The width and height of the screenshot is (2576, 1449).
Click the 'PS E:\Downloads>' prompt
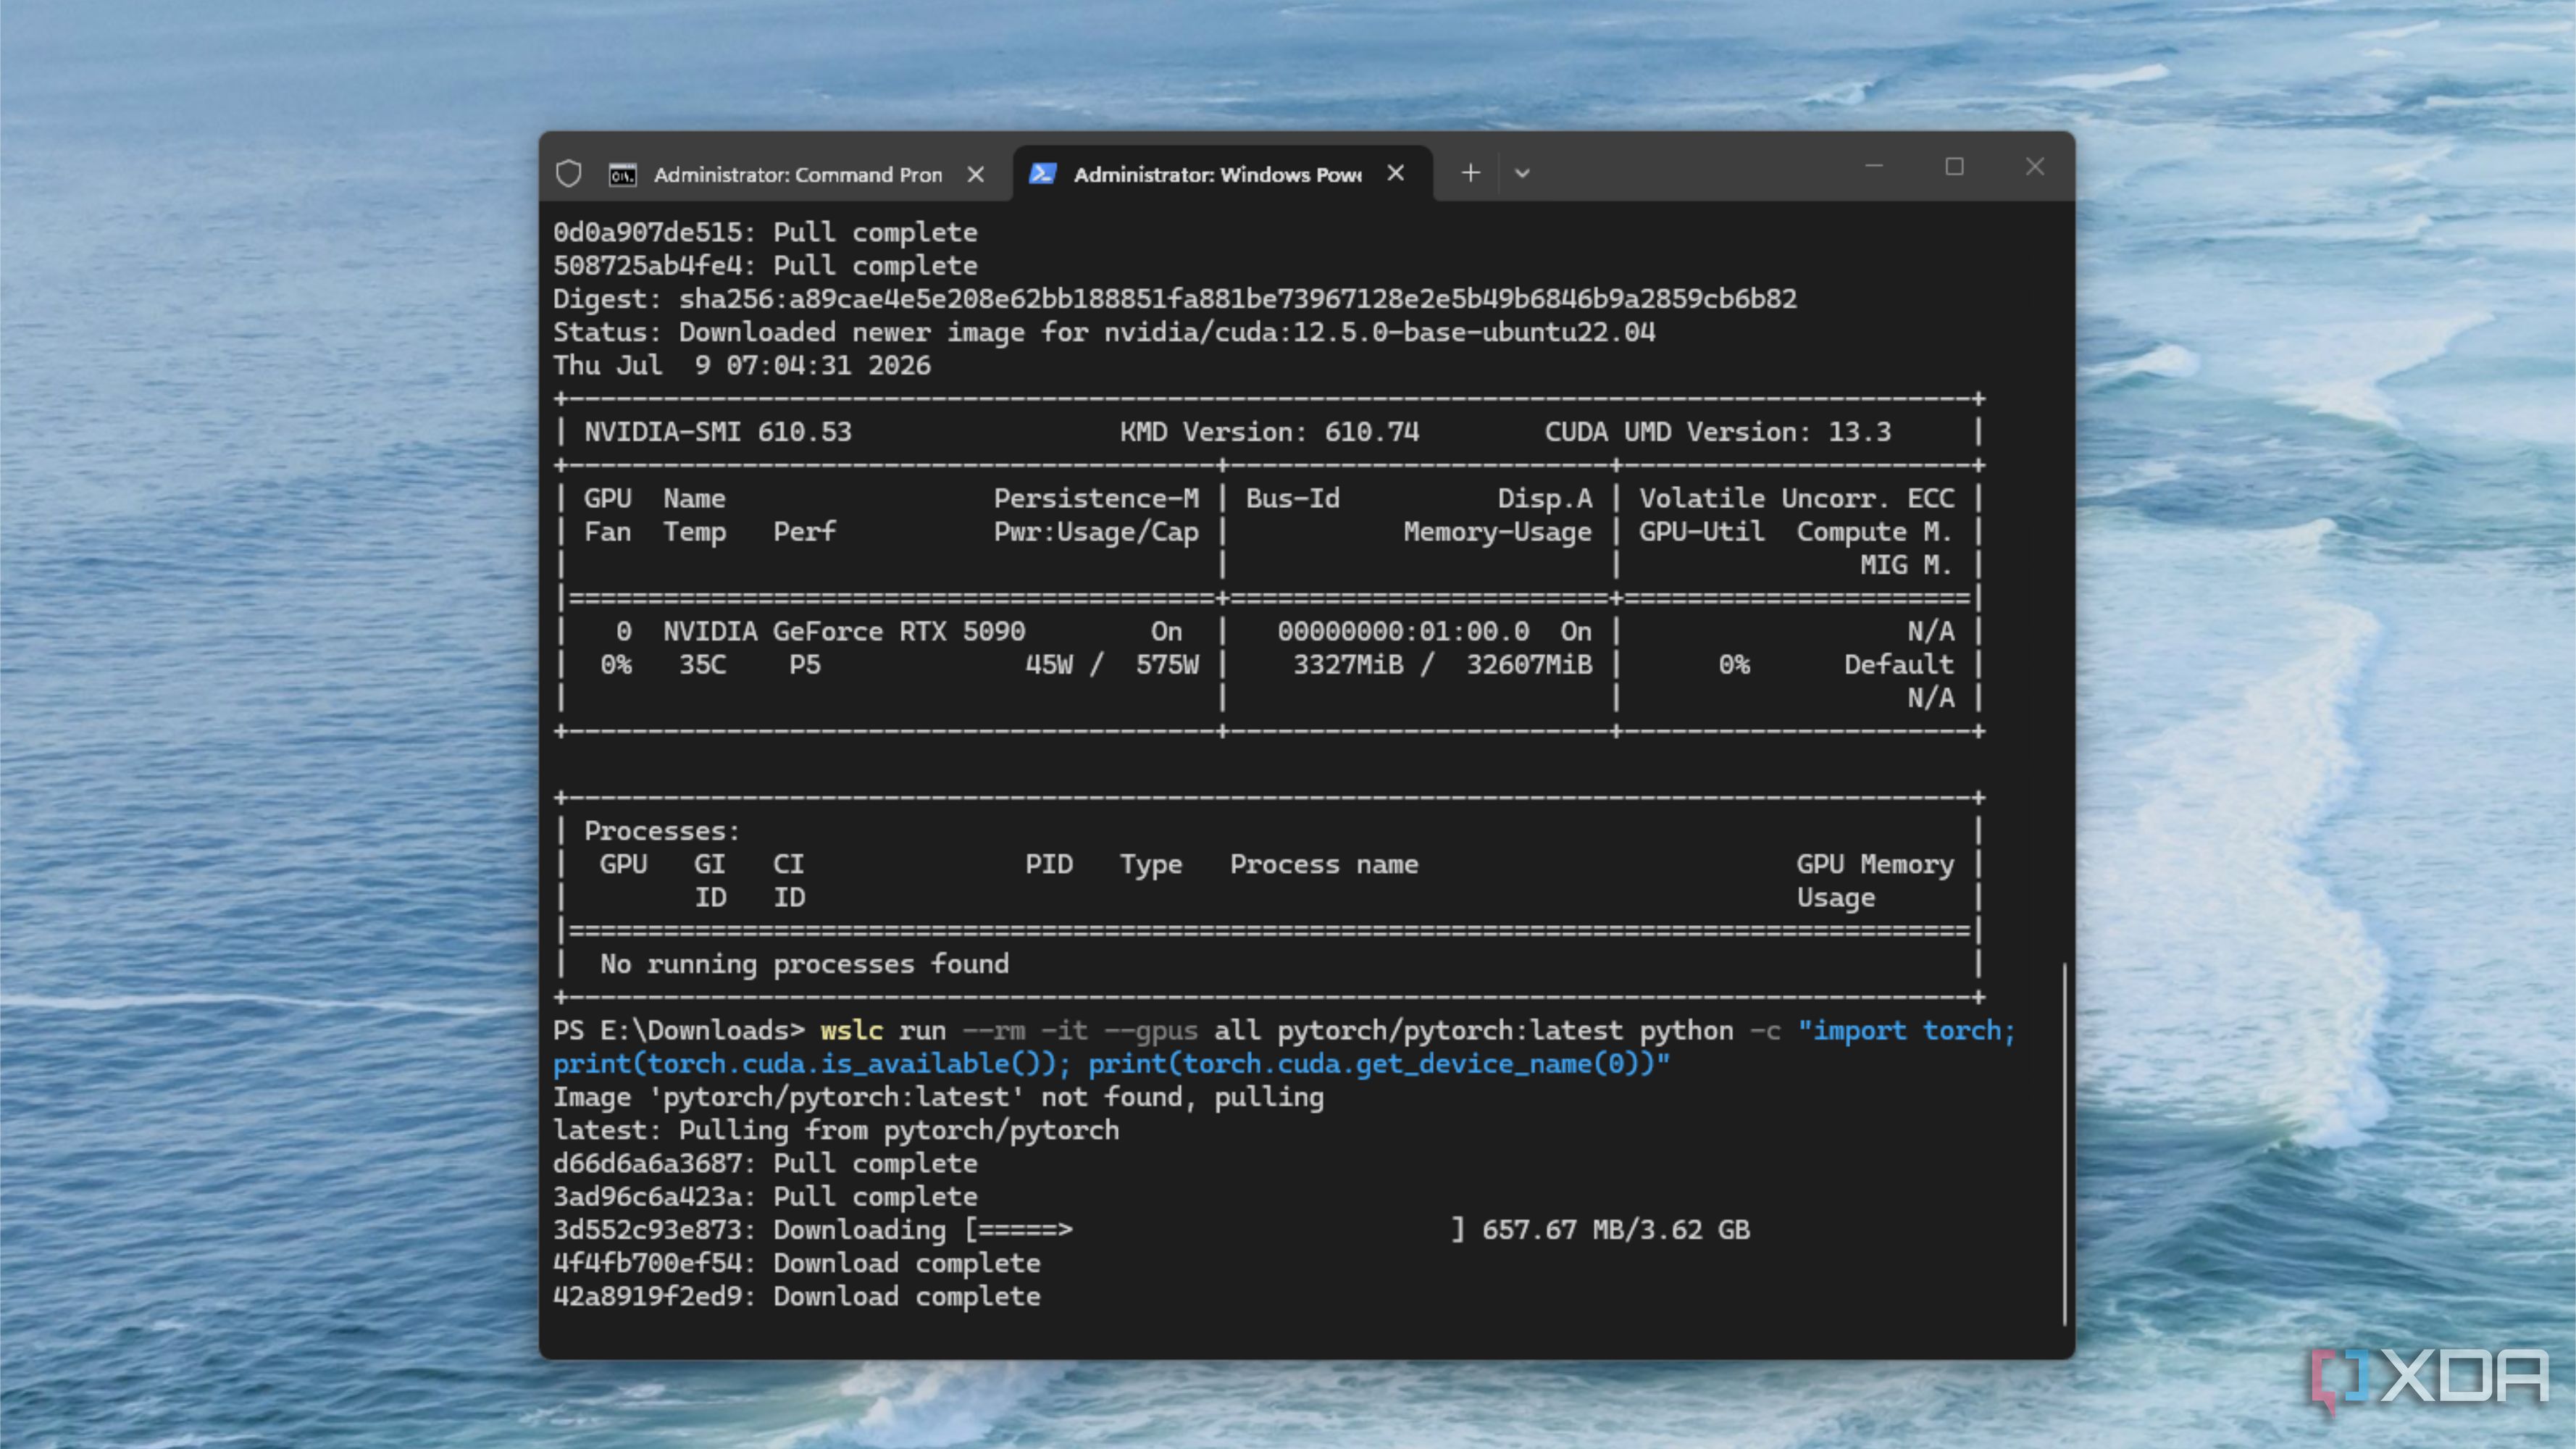pos(678,1031)
